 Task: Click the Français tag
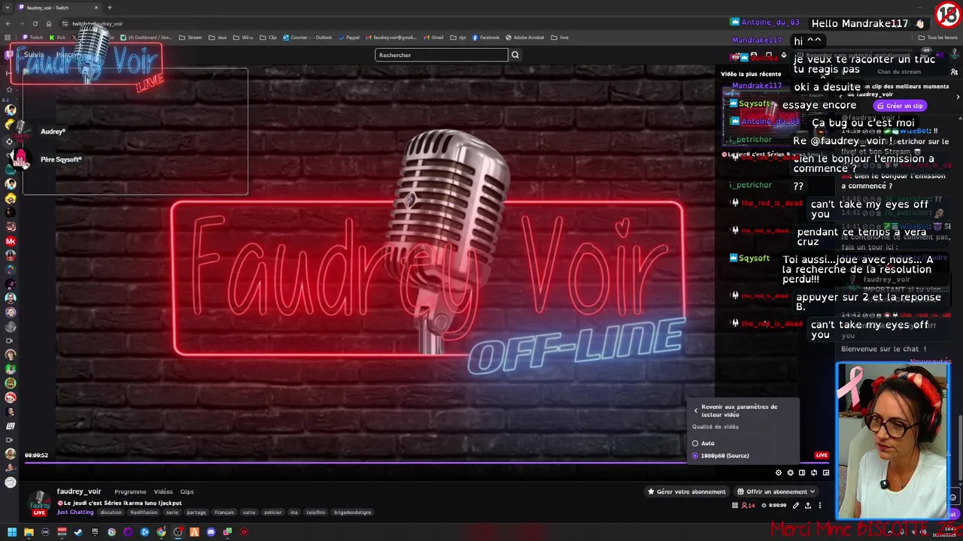[x=224, y=512]
